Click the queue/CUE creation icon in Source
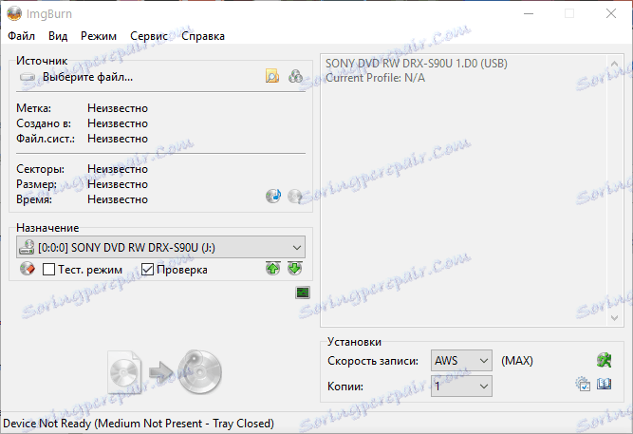Viewport: 633px width, 434px height. pyautogui.click(x=295, y=76)
